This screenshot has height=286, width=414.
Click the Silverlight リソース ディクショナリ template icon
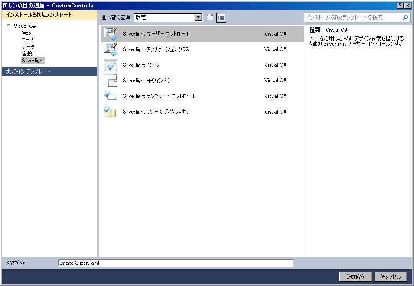pyautogui.click(x=111, y=112)
